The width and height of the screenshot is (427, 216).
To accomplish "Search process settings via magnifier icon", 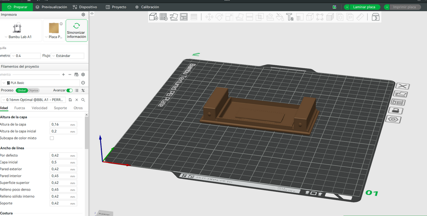I will (83, 100).
